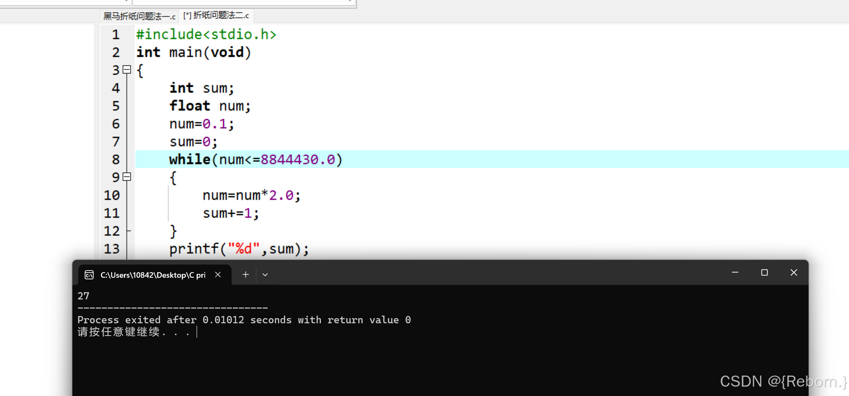Click the 'sum+=1;' statement
The width and height of the screenshot is (849, 396).
coord(231,213)
